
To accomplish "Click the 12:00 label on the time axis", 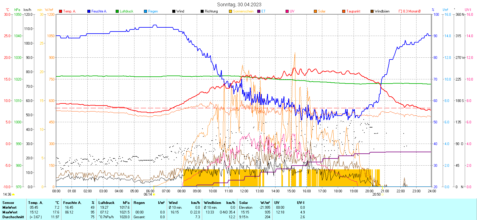I will pos(244,191).
